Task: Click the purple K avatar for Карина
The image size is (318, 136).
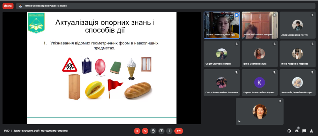Action: (x=259, y=82)
